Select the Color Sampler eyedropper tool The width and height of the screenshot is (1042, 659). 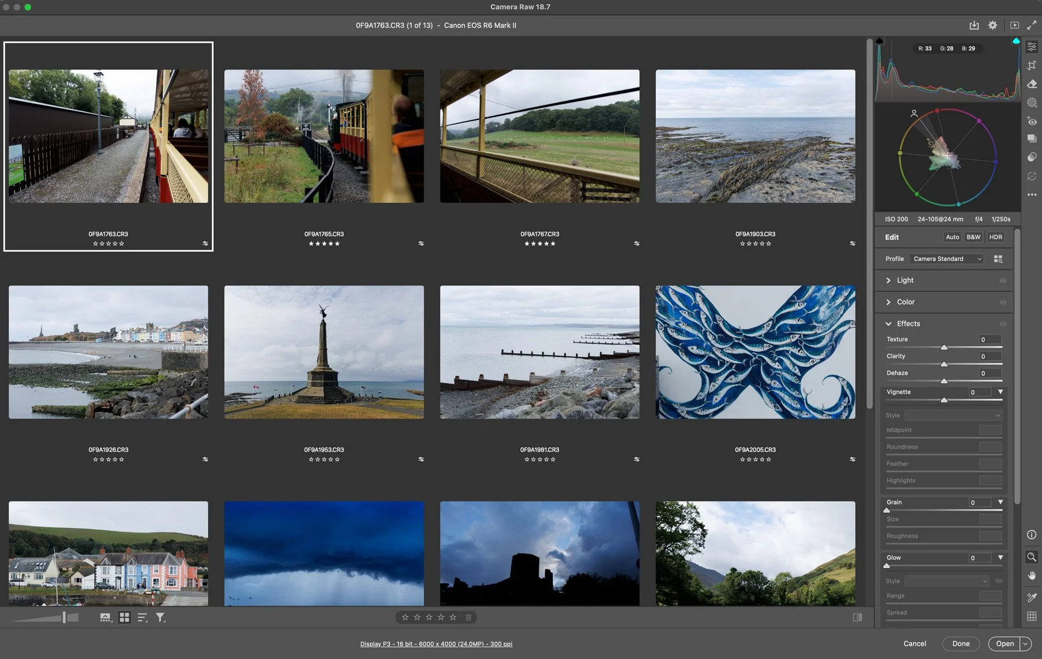pos(1032,598)
